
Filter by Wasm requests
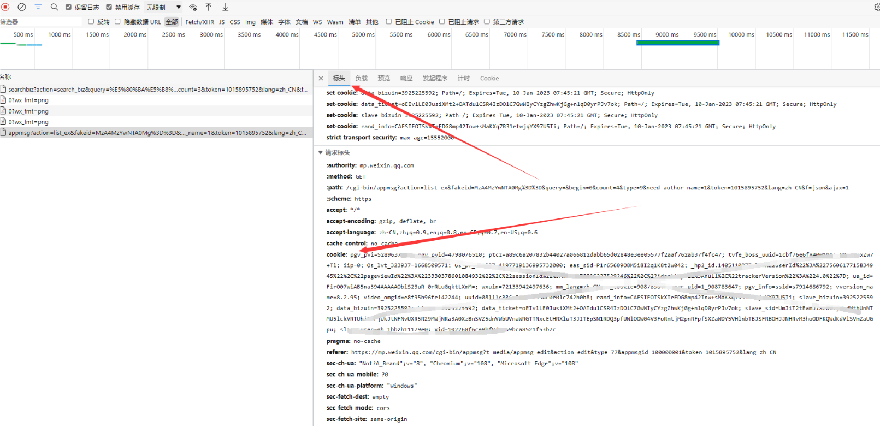coord(335,22)
